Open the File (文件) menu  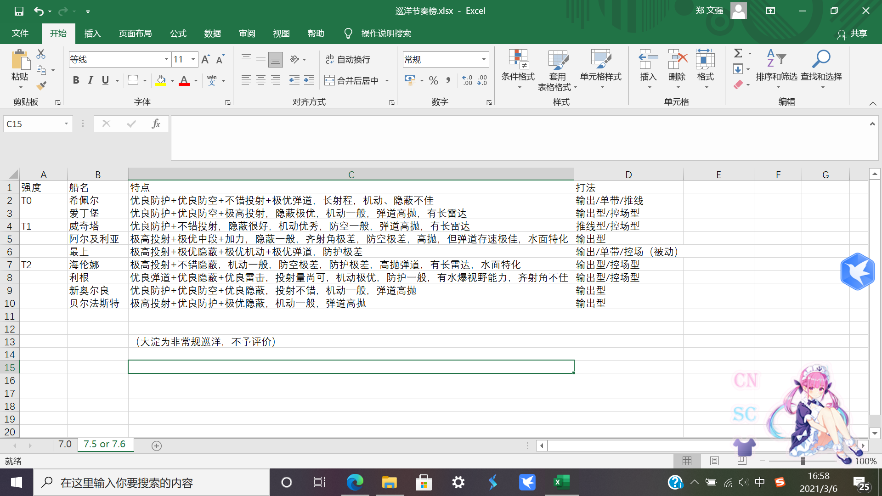(20, 34)
